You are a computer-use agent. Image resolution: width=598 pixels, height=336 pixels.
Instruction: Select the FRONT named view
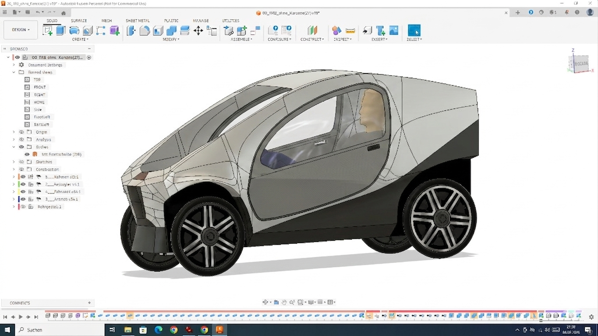tap(40, 87)
